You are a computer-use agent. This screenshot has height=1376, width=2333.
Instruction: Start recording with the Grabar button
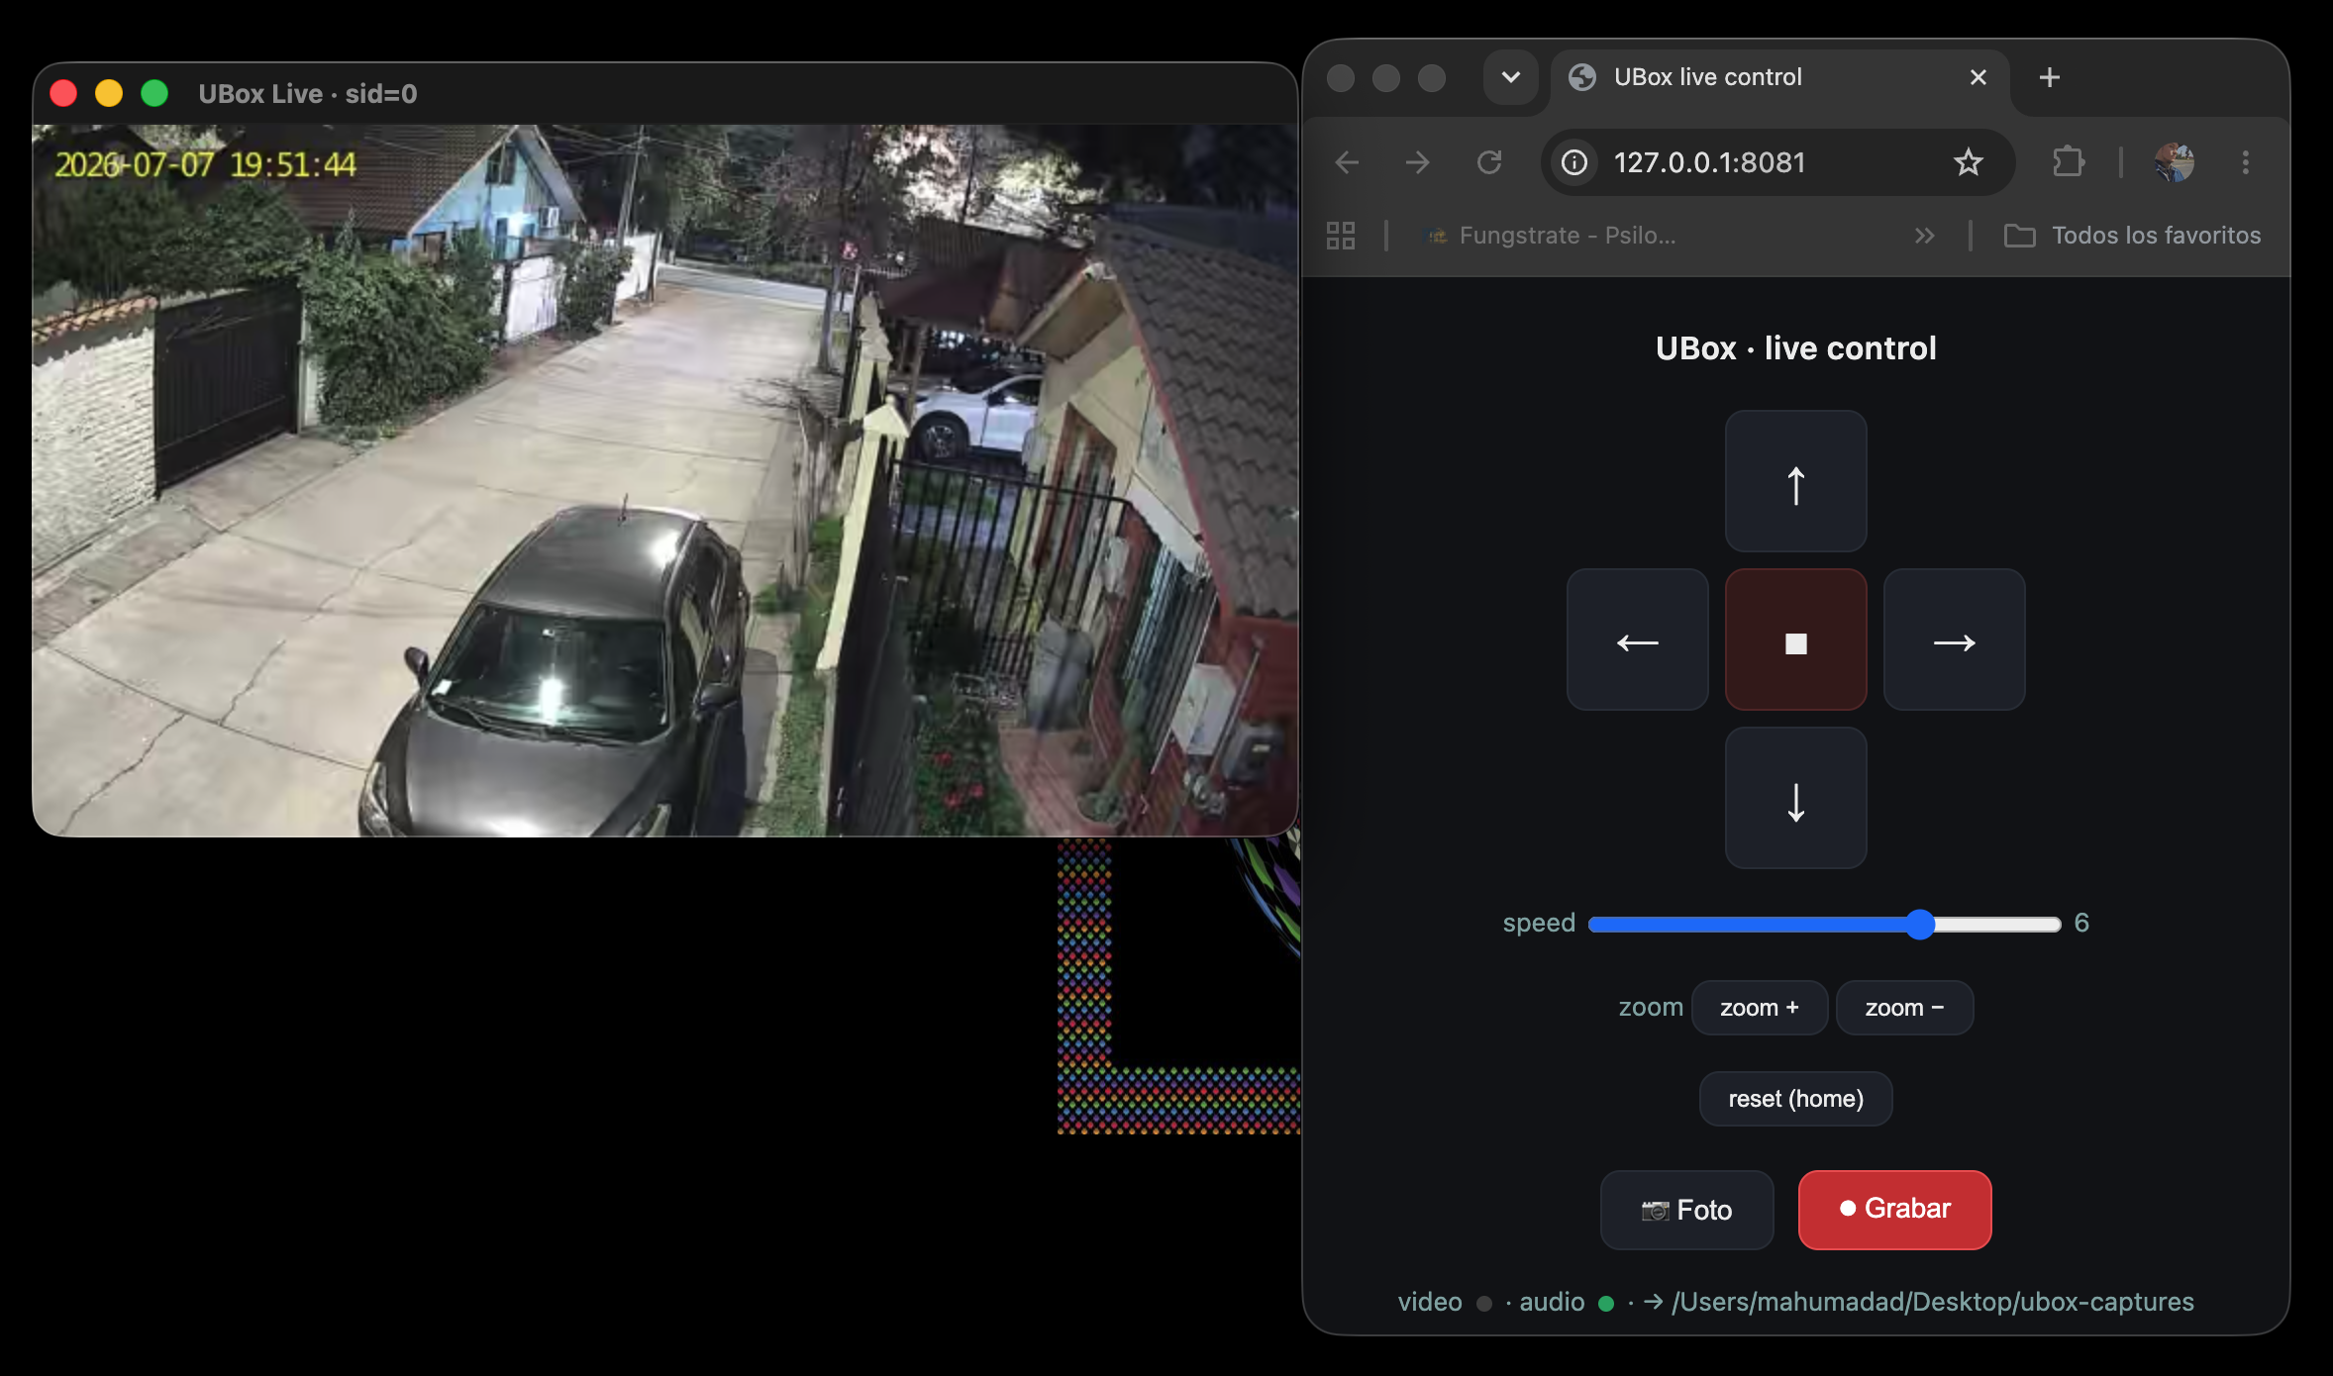(x=1894, y=1210)
